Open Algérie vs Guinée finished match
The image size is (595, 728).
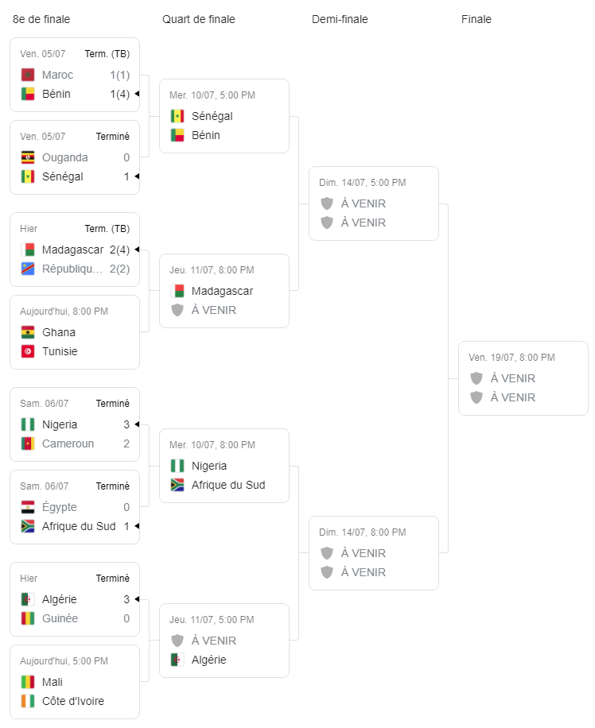point(75,599)
